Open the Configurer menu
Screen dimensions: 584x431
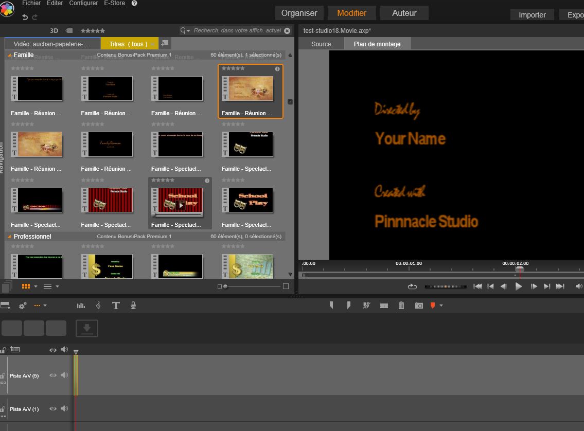pos(83,3)
